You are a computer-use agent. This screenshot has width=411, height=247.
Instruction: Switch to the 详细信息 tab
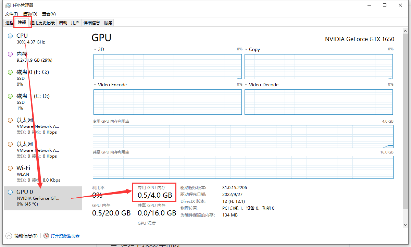[92, 23]
